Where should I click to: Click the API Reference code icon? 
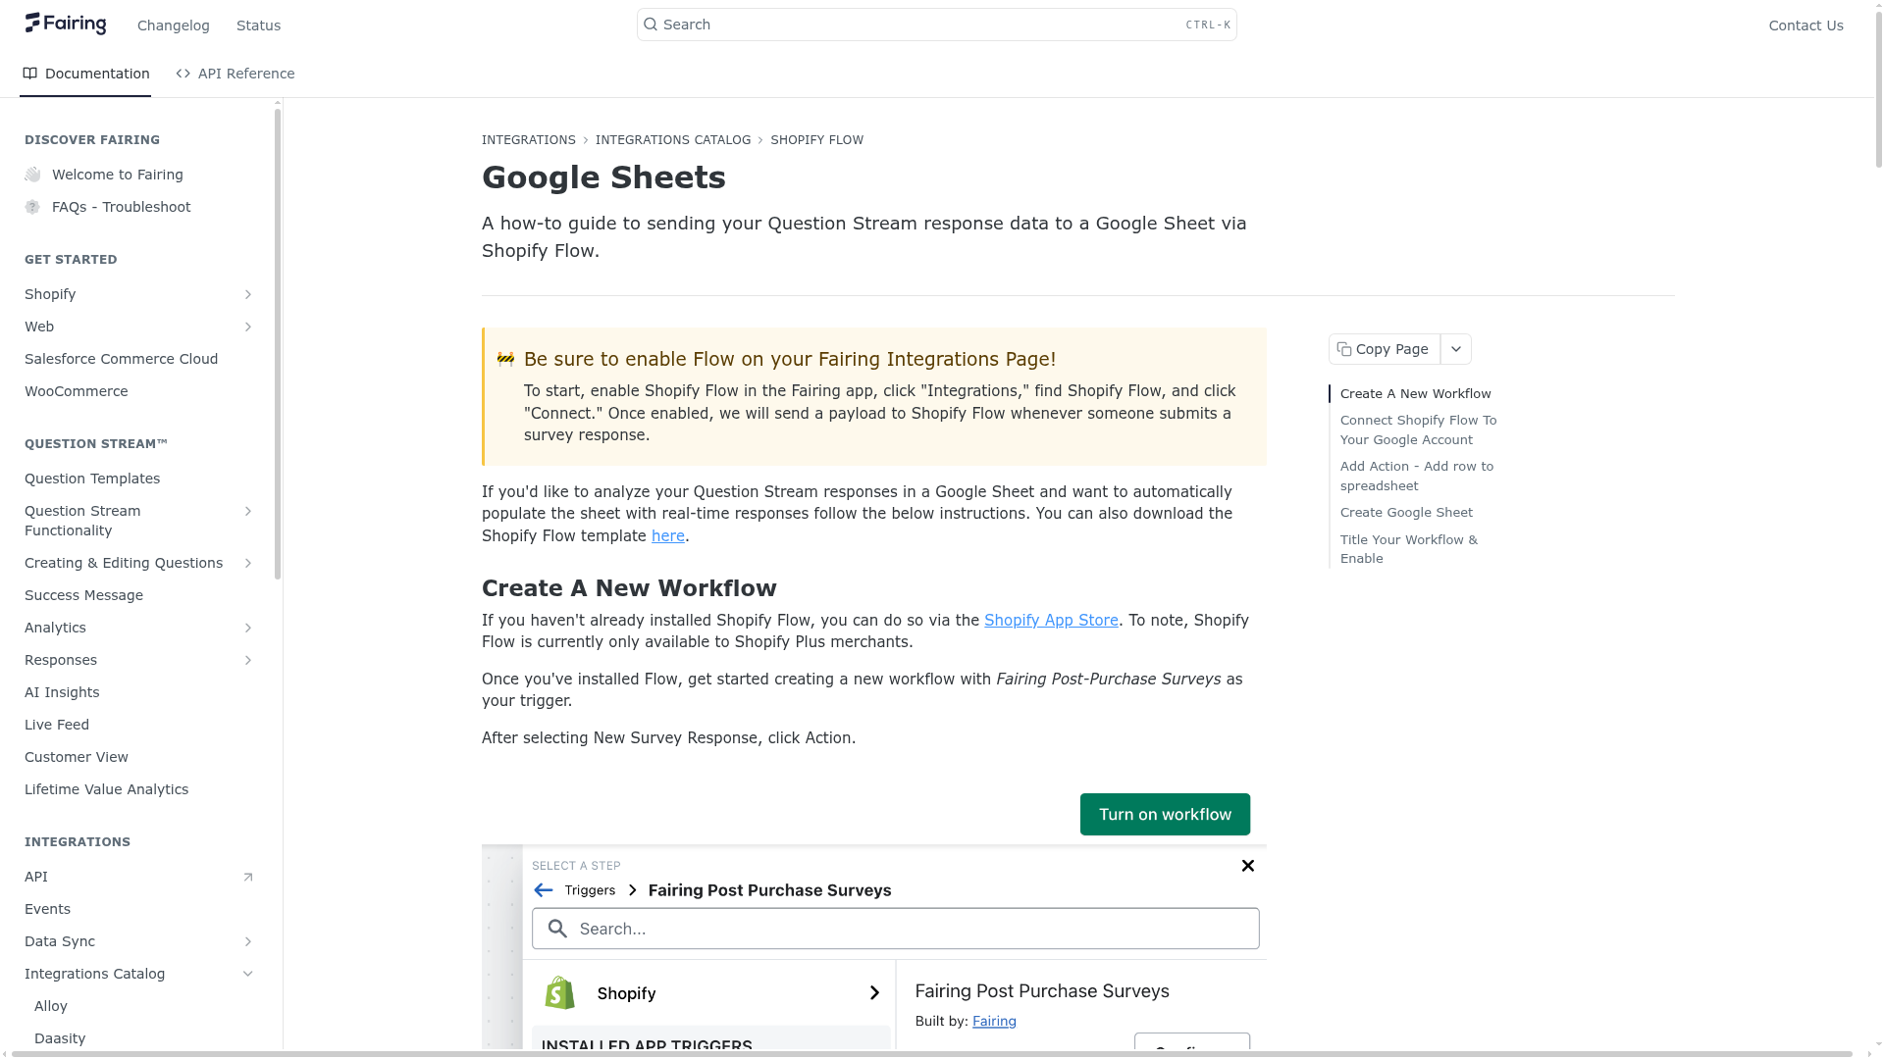pos(183,74)
